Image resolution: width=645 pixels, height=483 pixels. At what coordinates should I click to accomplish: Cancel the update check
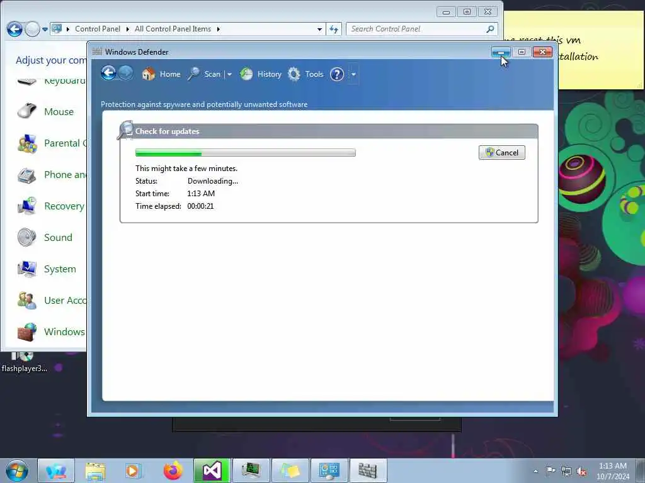(x=502, y=153)
